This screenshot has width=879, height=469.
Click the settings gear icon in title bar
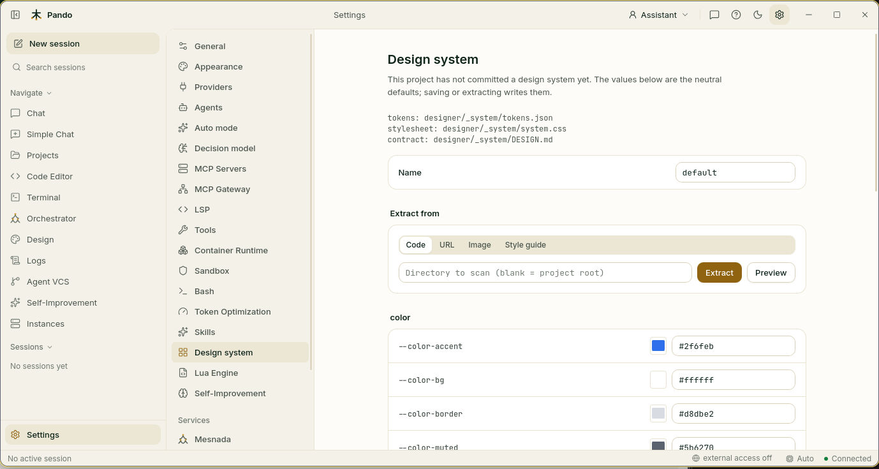pyautogui.click(x=779, y=15)
